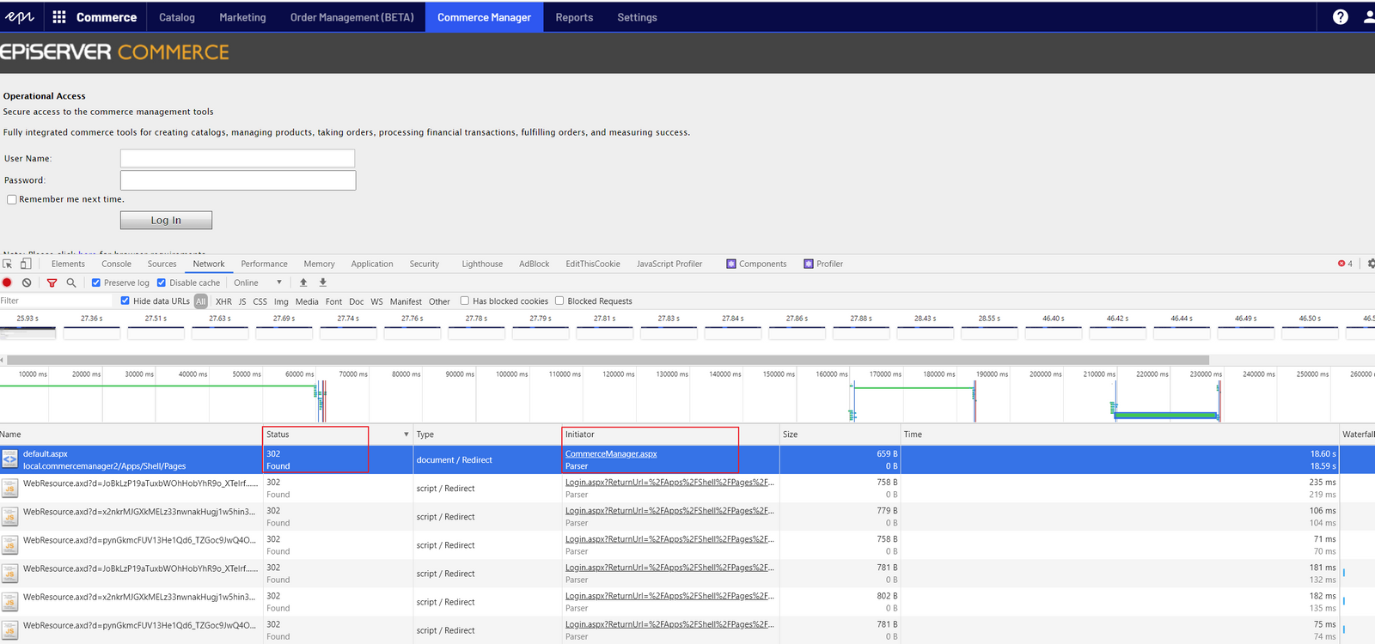1375x644 pixels.
Task: Open Order Management (BETA) menu
Action: (x=352, y=17)
